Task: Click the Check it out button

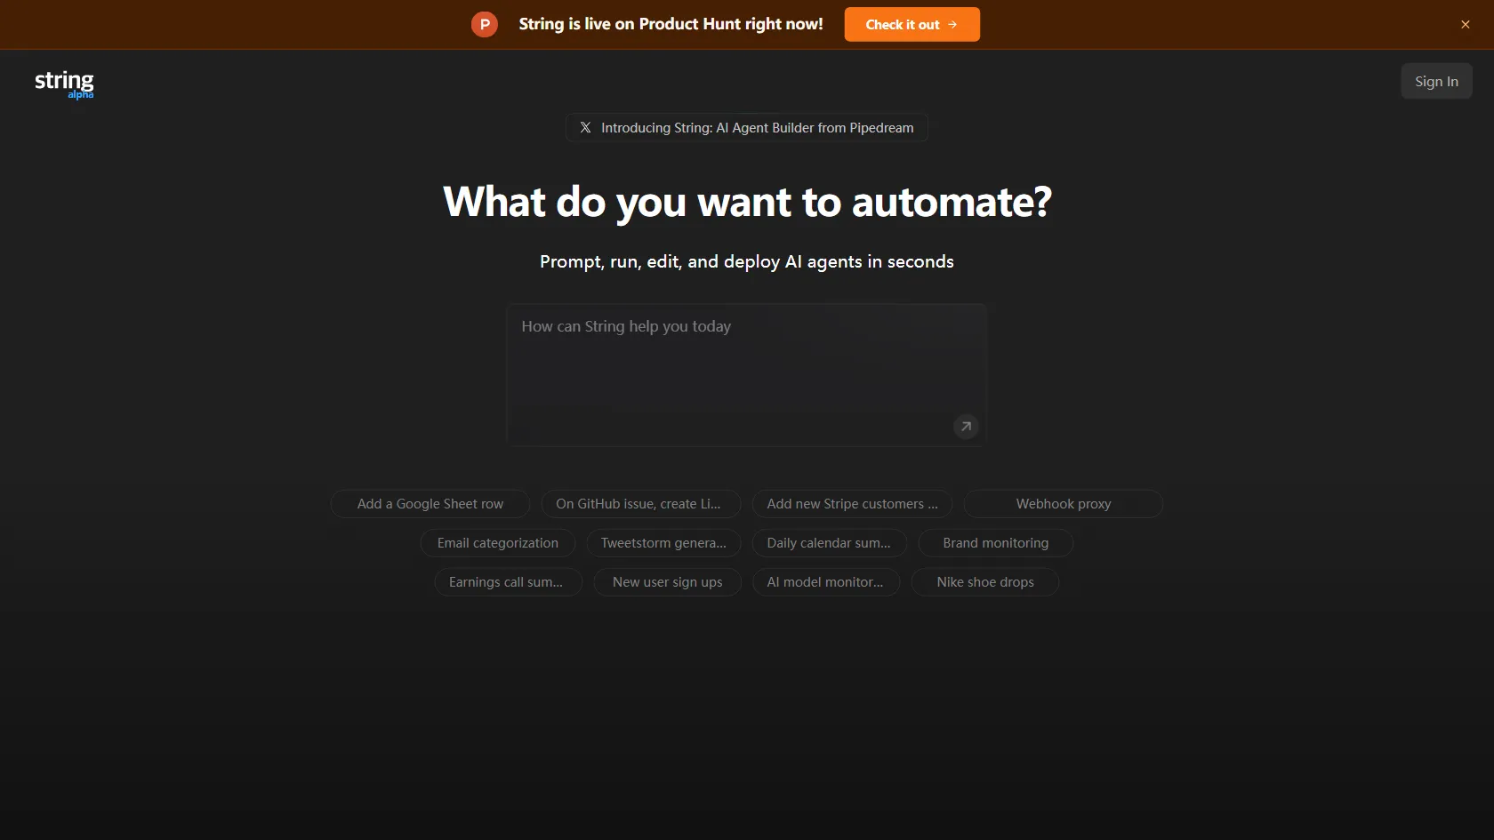Action: point(912,24)
